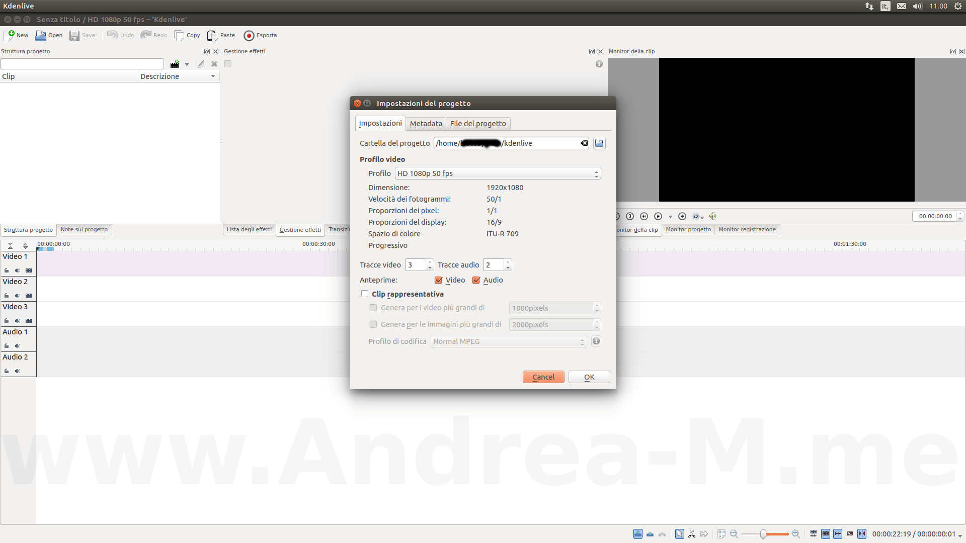Switch to File del progetto tab
Image resolution: width=966 pixels, height=543 pixels.
[x=478, y=124]
